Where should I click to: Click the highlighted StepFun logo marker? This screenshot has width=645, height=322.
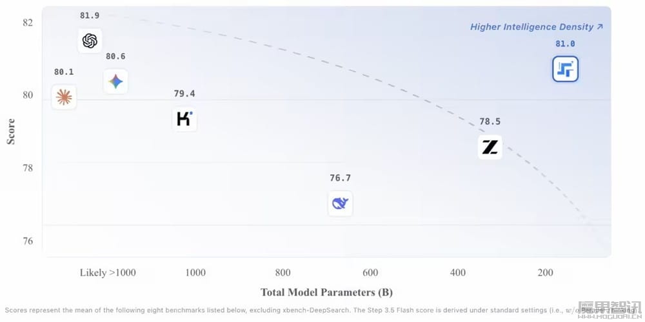click(x=565, y=69)
